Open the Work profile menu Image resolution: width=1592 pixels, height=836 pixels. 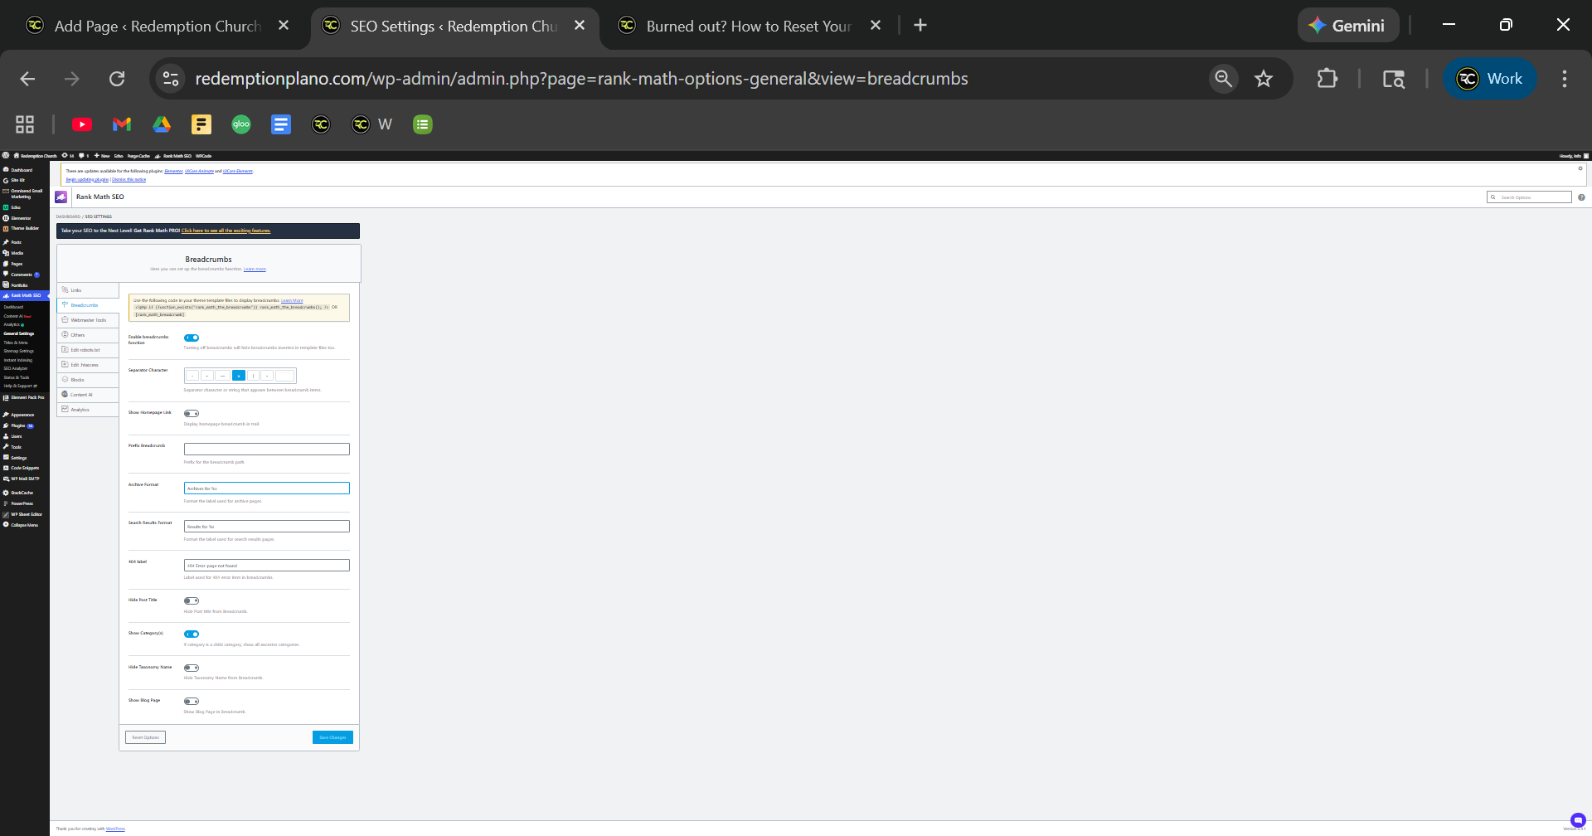[x=1490, y=79]
